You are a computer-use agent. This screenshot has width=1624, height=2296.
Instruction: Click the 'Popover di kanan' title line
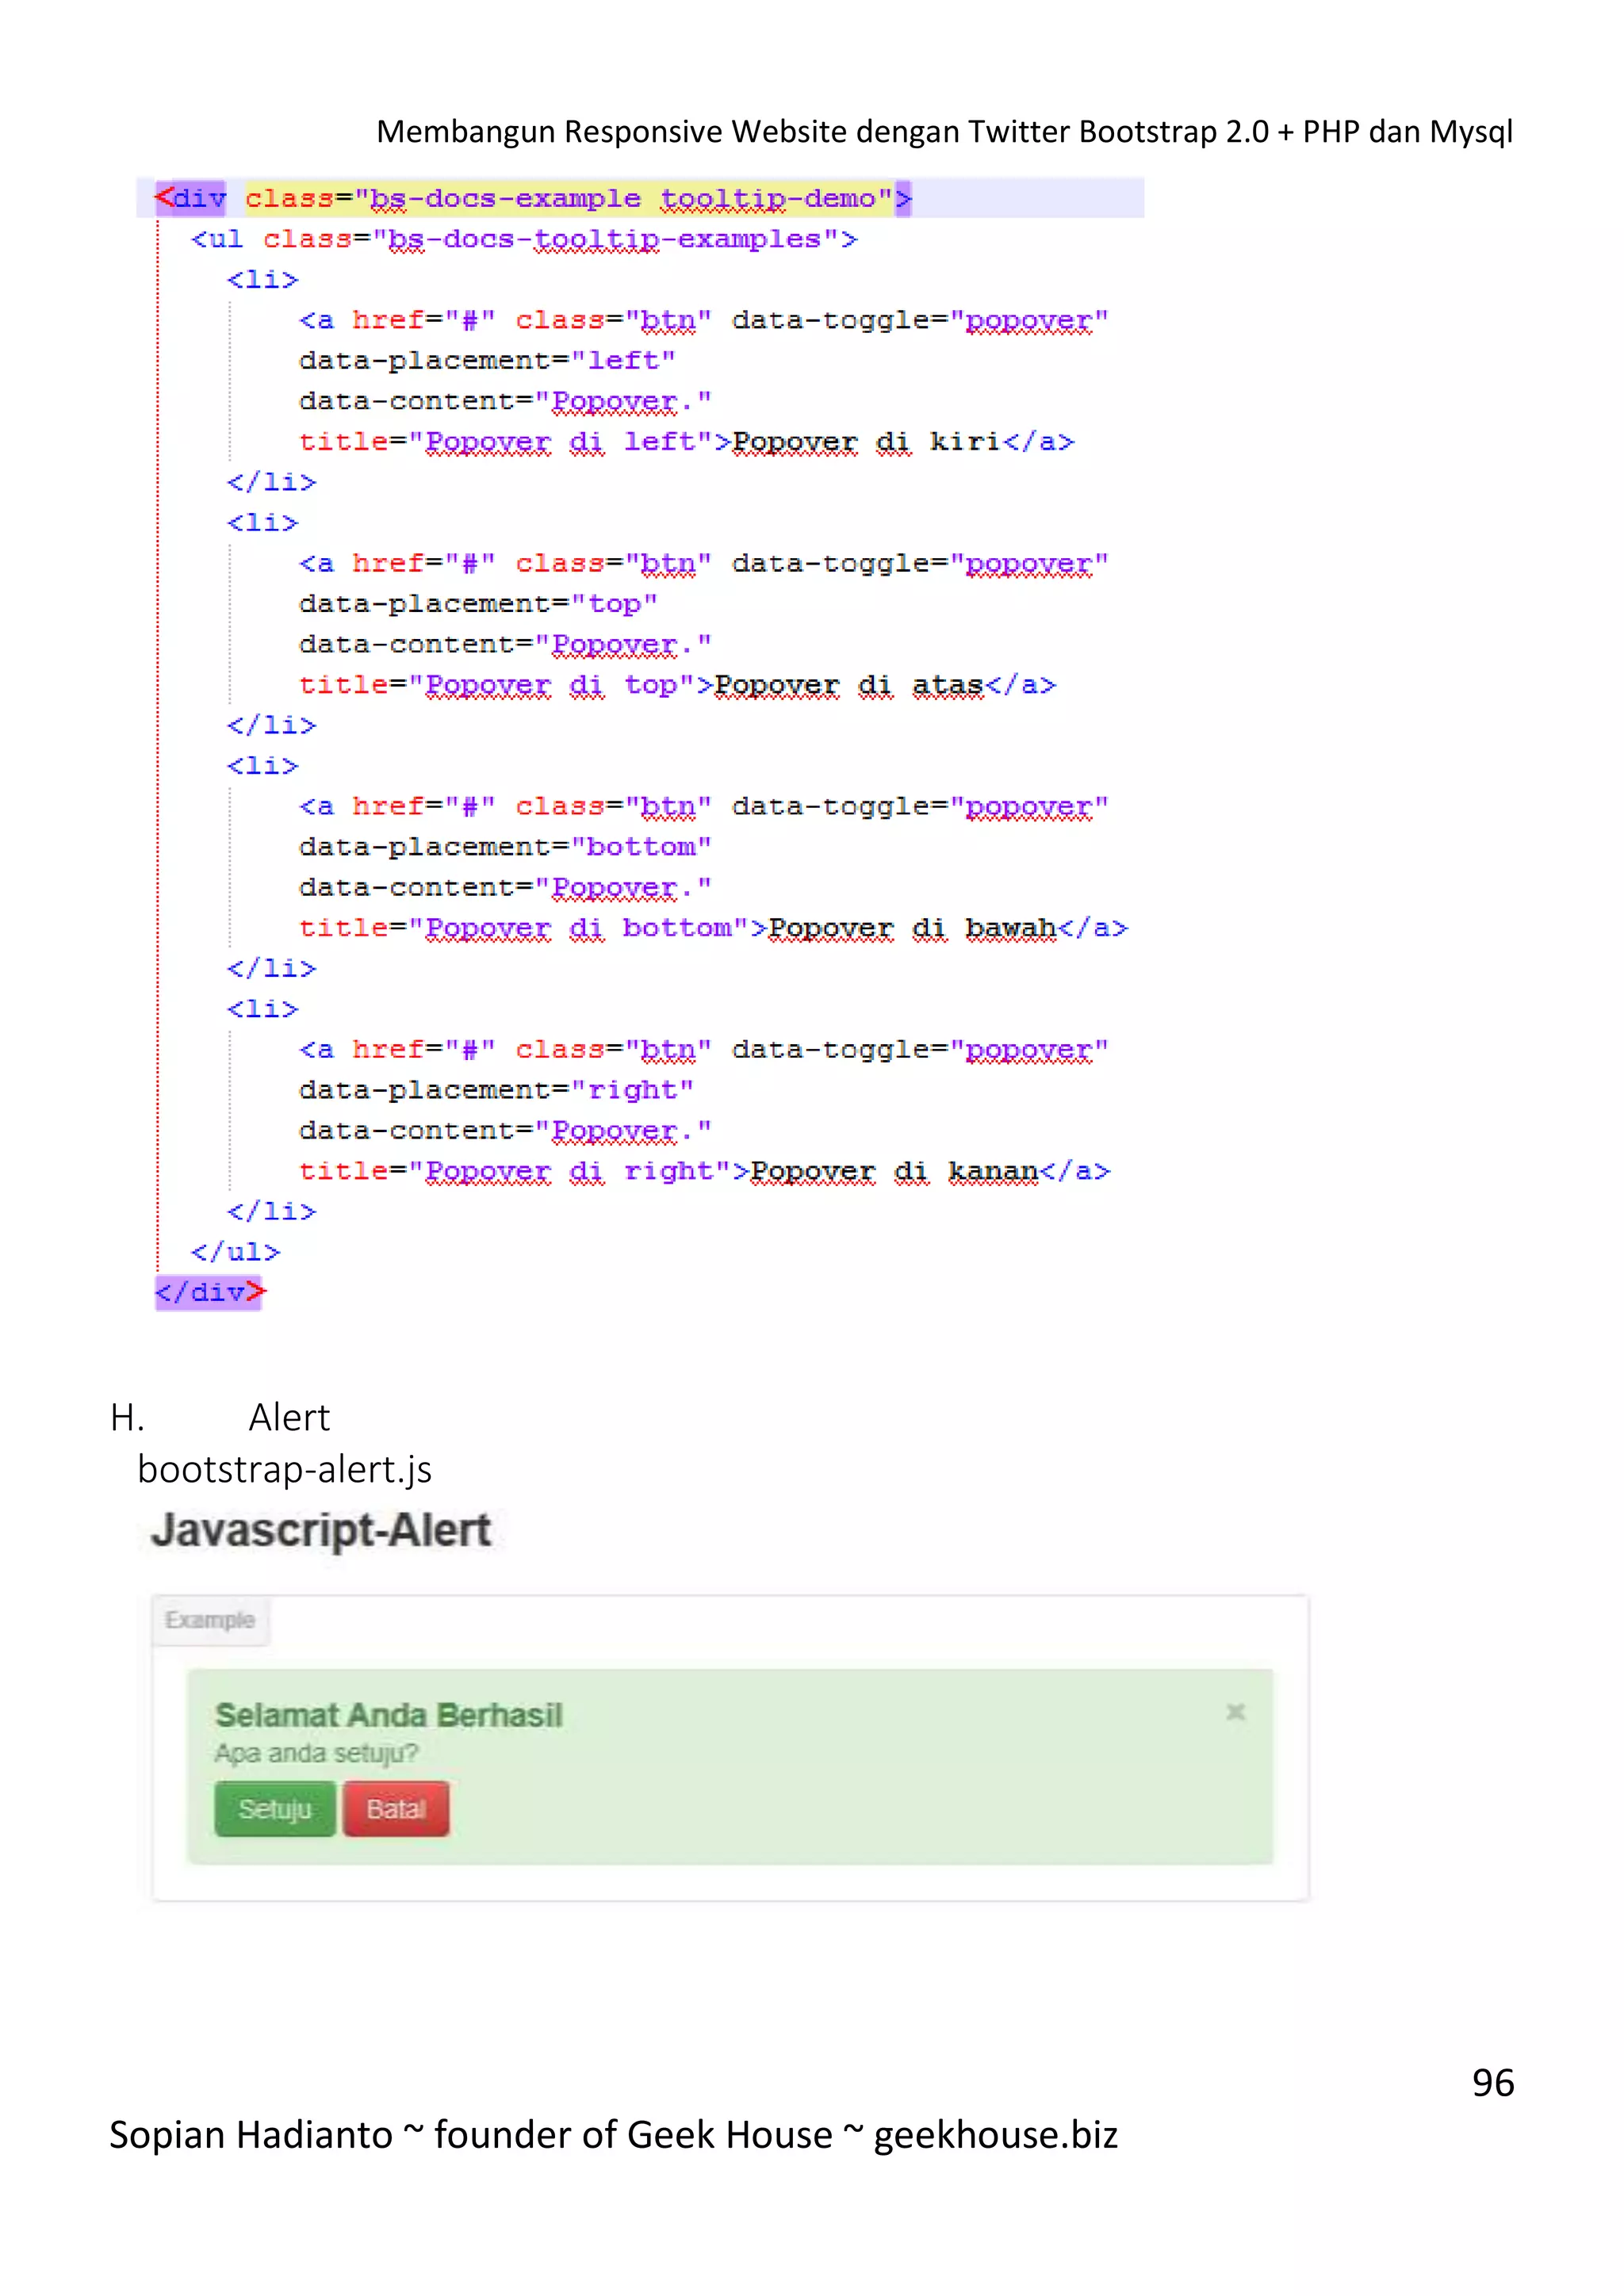coord(705,1171)
